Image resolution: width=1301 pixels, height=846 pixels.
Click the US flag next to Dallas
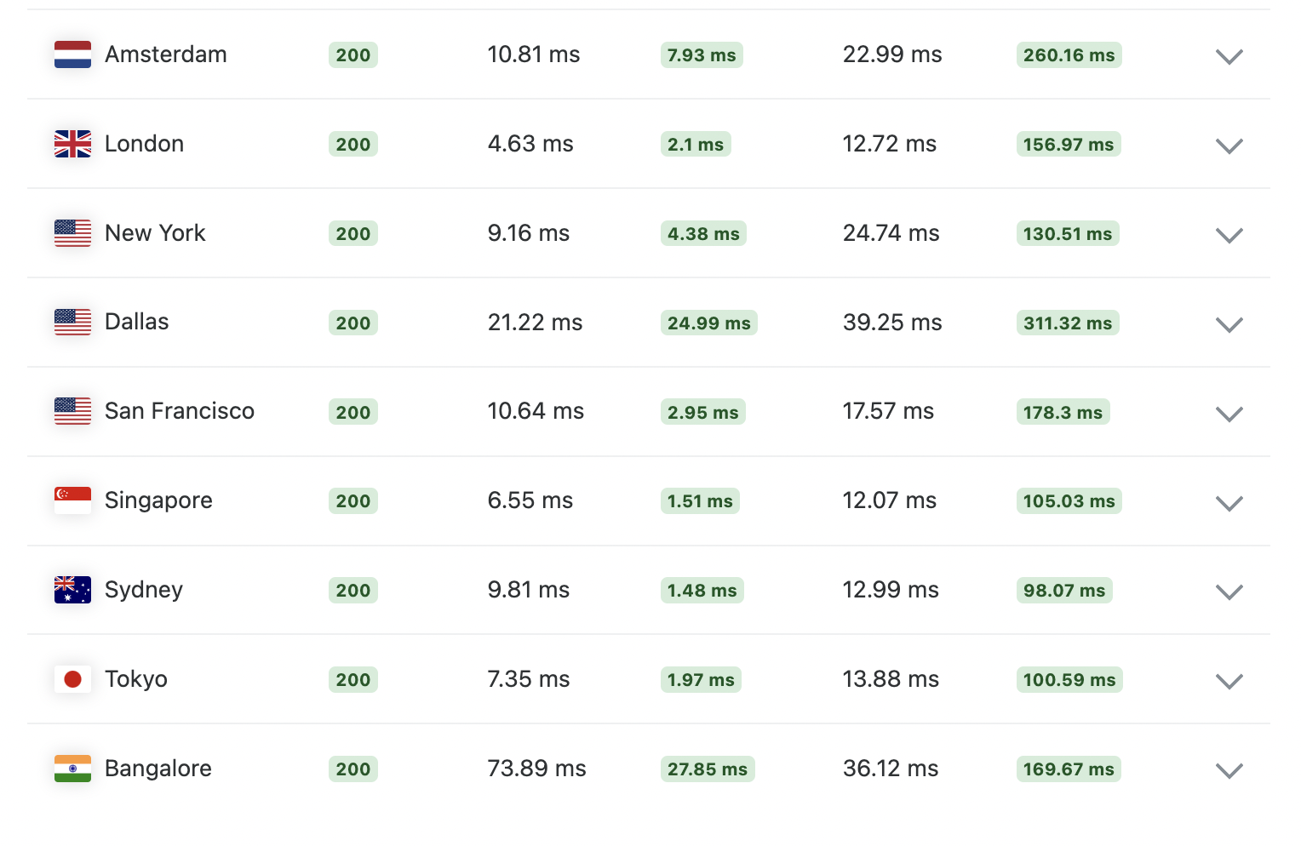pyautogui.click(x=72, y=322)
